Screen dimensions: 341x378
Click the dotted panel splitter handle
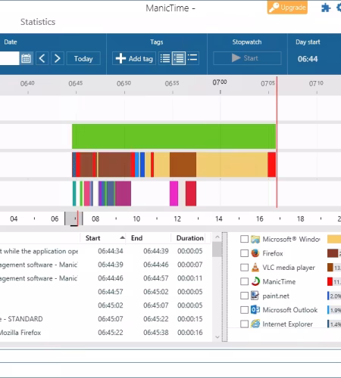pyautogui.click(x=224, y=287)
